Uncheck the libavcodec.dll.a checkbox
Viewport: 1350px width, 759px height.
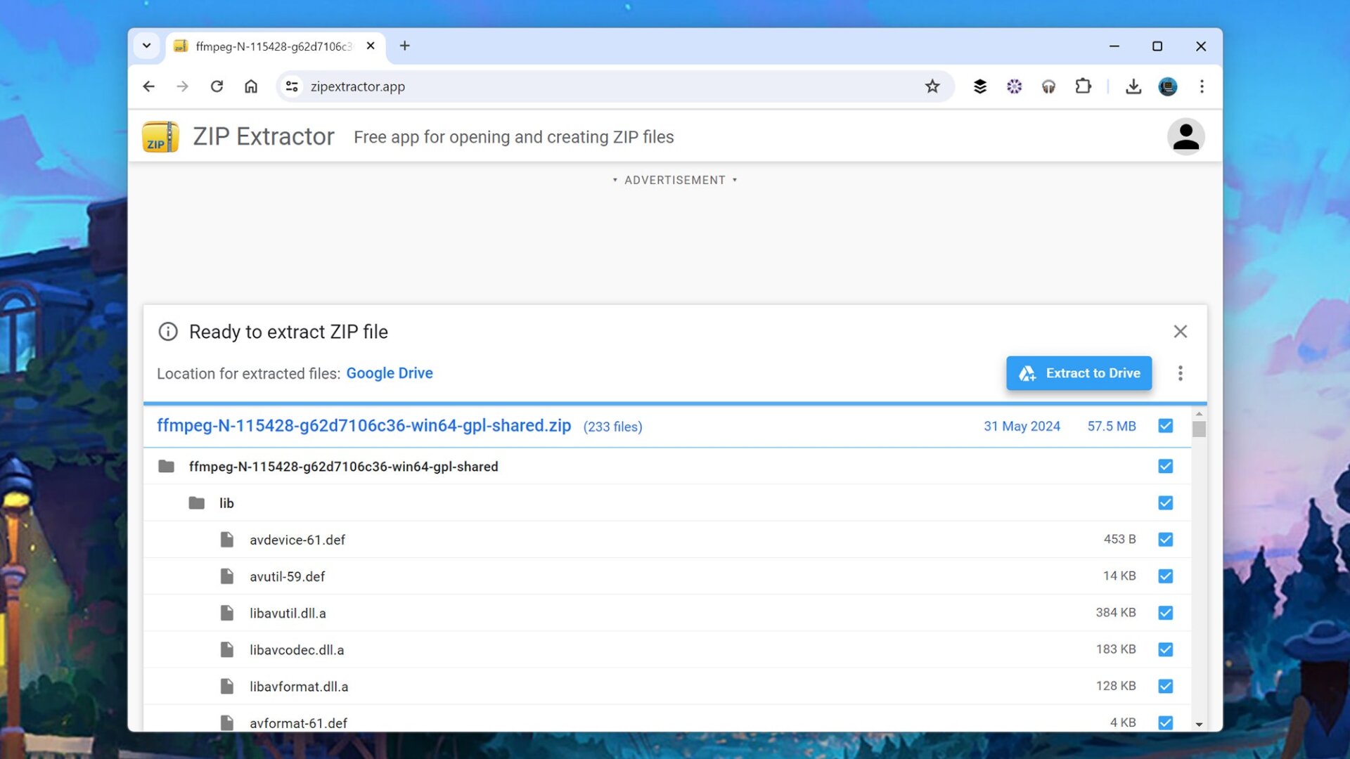tap(1165, 649)
